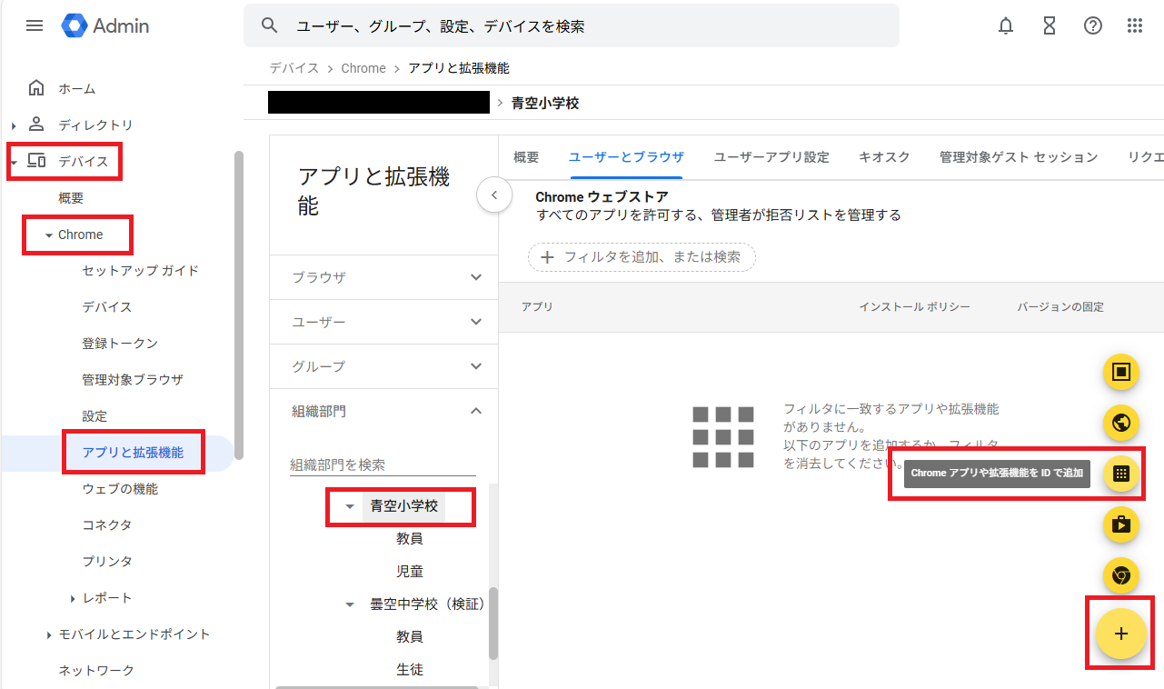Viewport: 1164px width, 689px height.
Task: Switch to the キオスク tab
Action: coord(884,157)
